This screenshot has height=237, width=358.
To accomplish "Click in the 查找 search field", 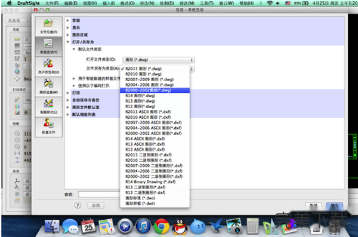I will point(99,195).
